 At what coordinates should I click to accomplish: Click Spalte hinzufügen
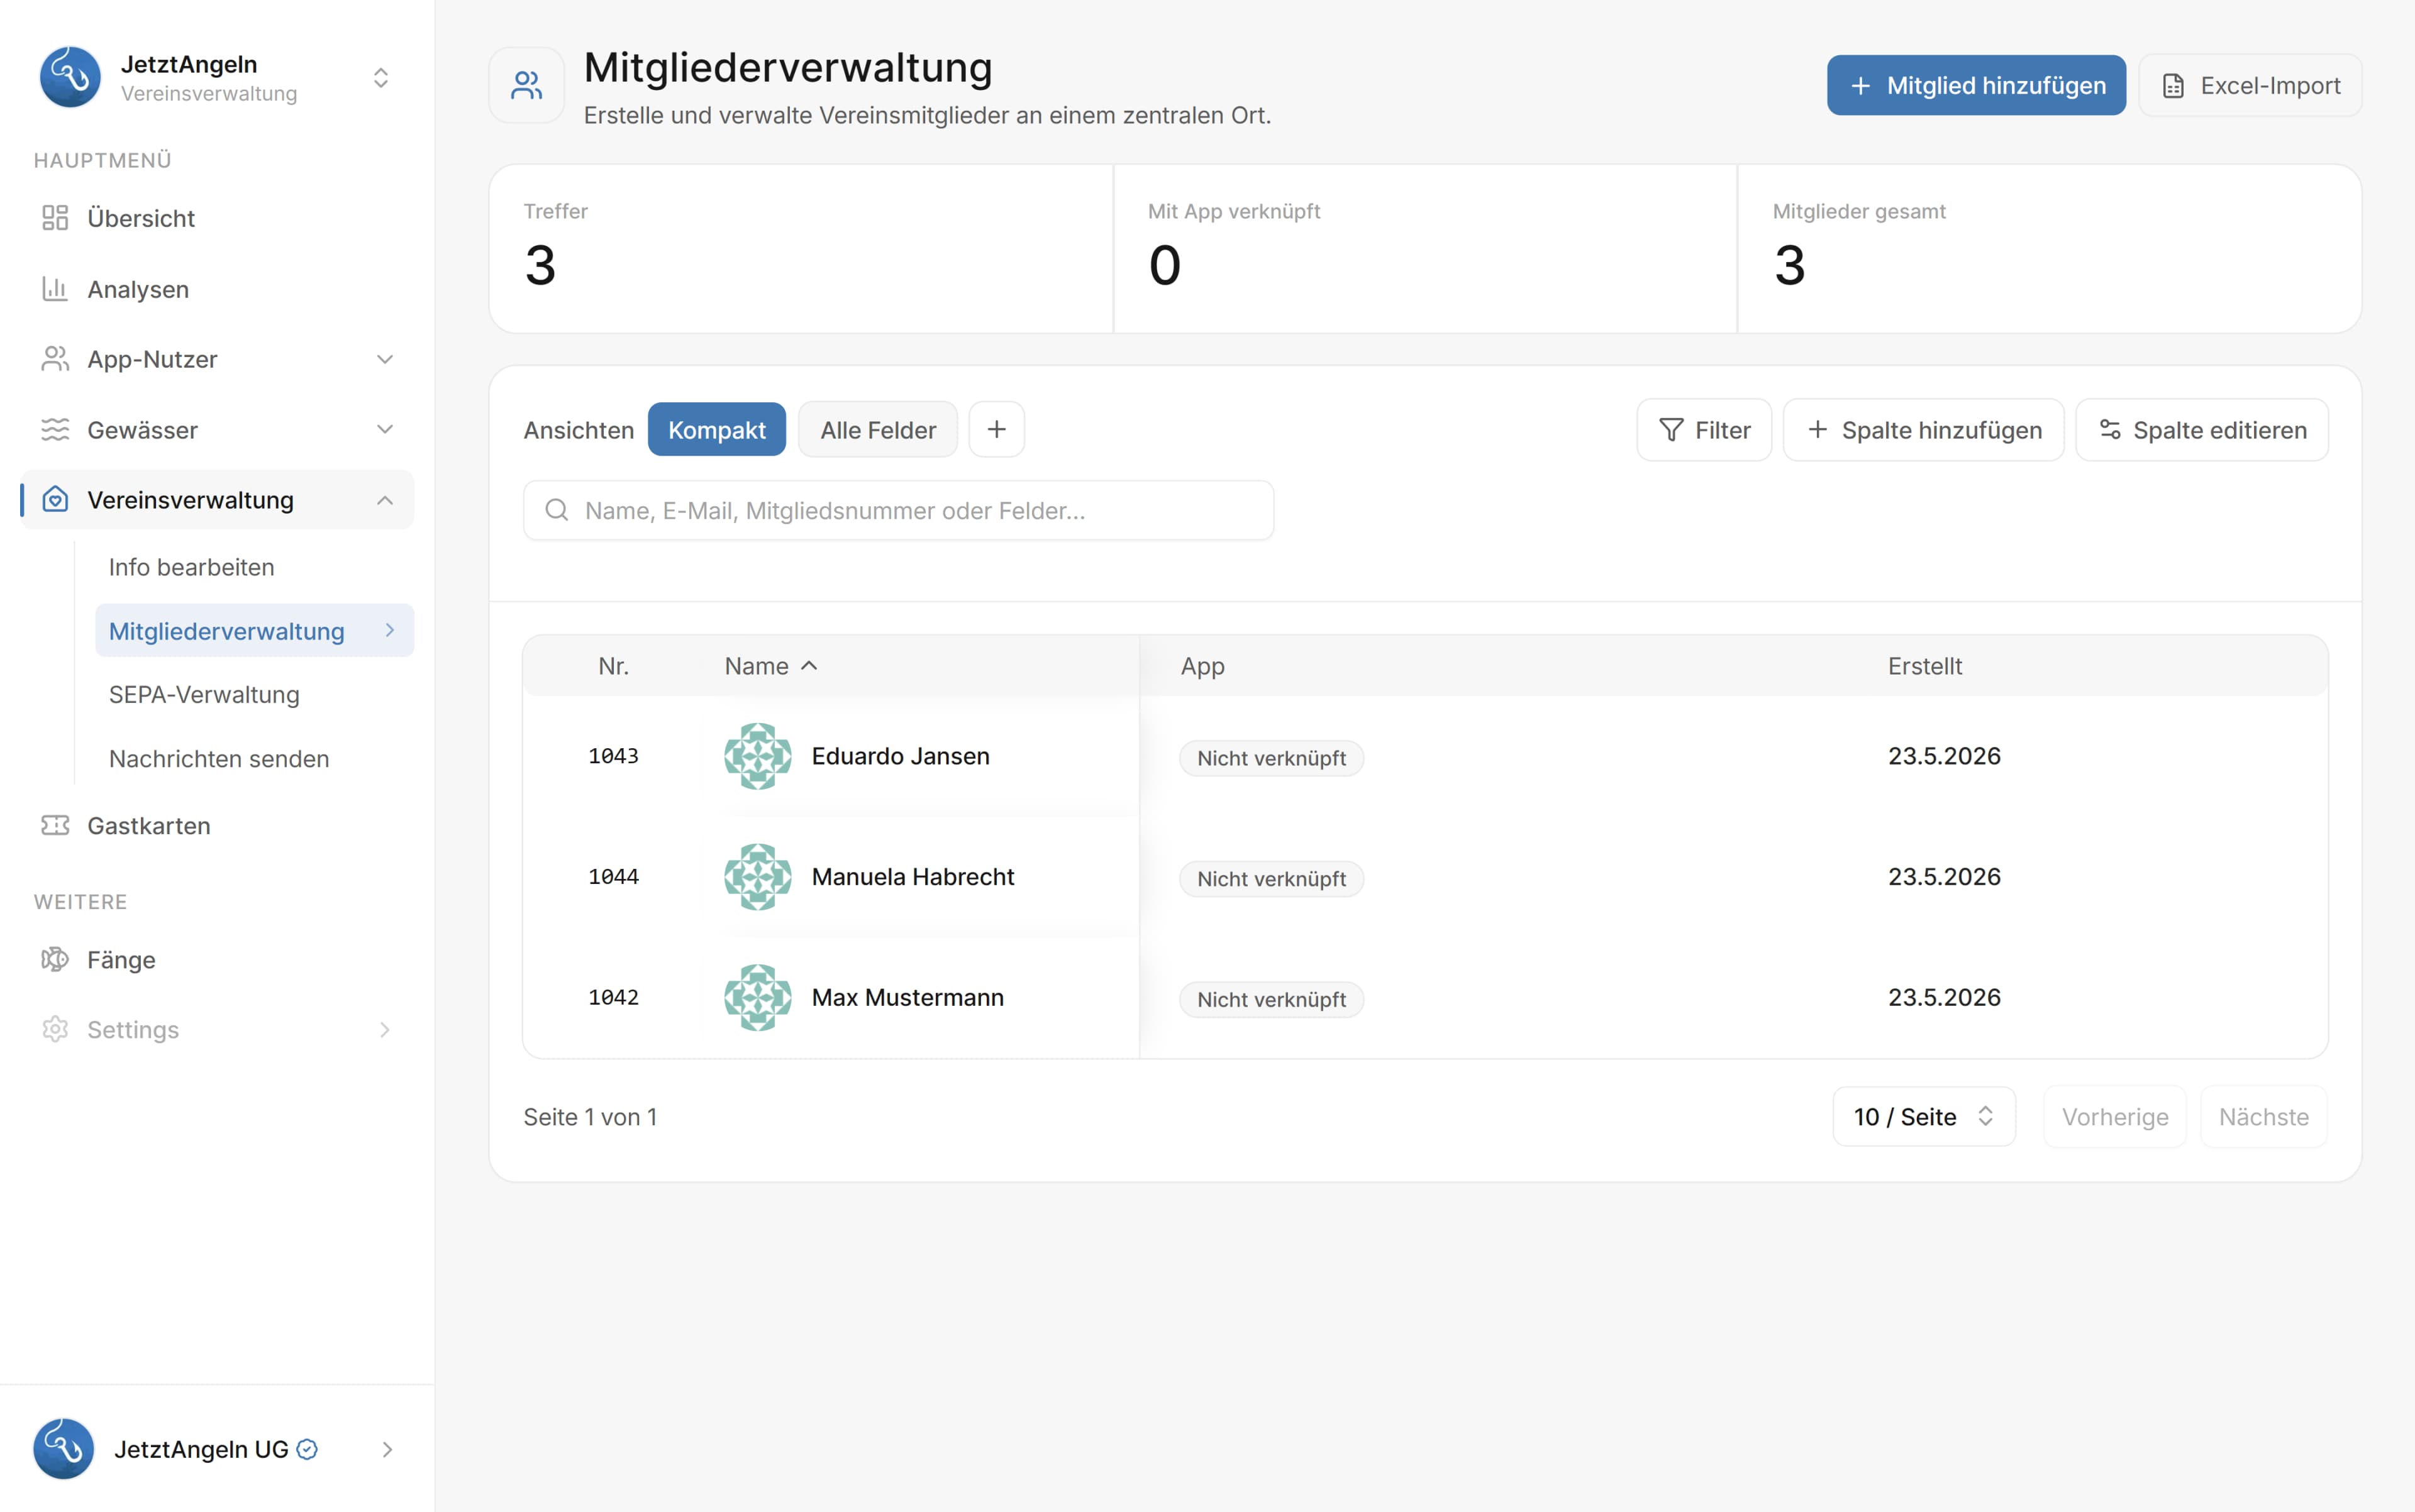pyautogui.click(x=1923, y=430)
